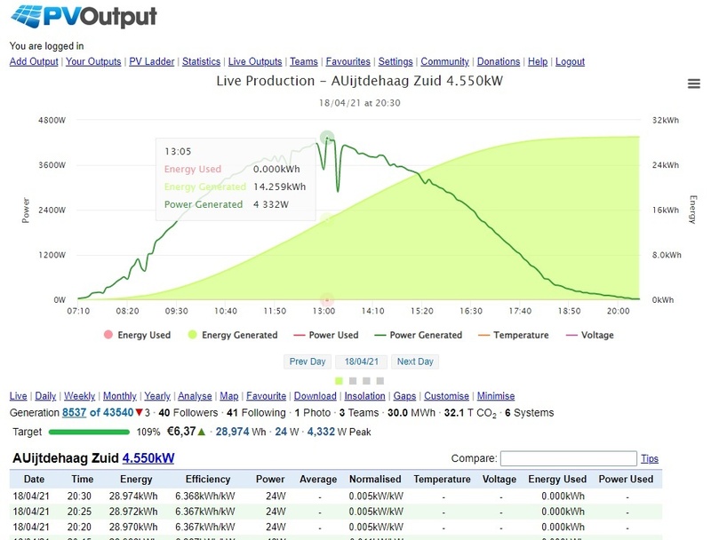Open Download link
Image resolution: width=711 pixels, height=540 pixels.
tap(316, 396)
